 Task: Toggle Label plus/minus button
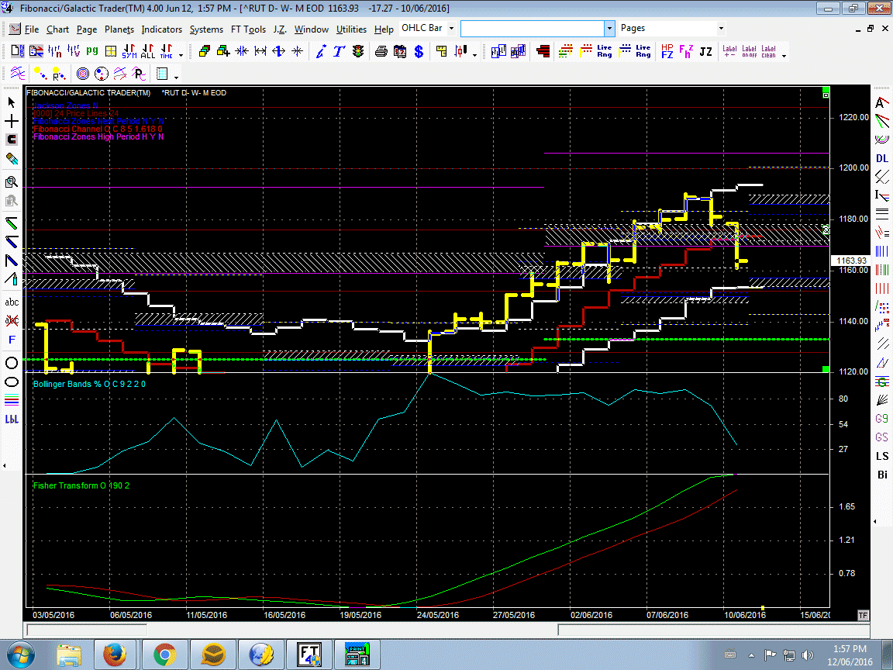click(729, 51)
